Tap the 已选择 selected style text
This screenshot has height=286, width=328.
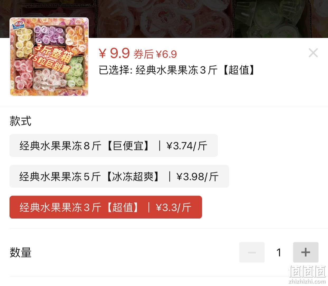click(177, 70)
